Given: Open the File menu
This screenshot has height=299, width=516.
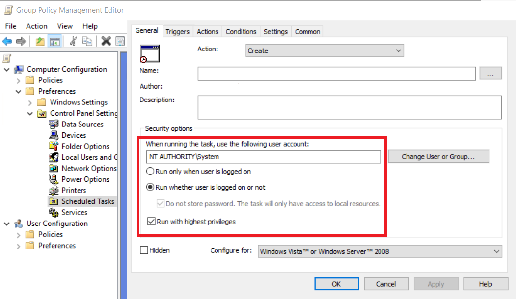Looking at the screenshot, I should [x=10, y=26].
